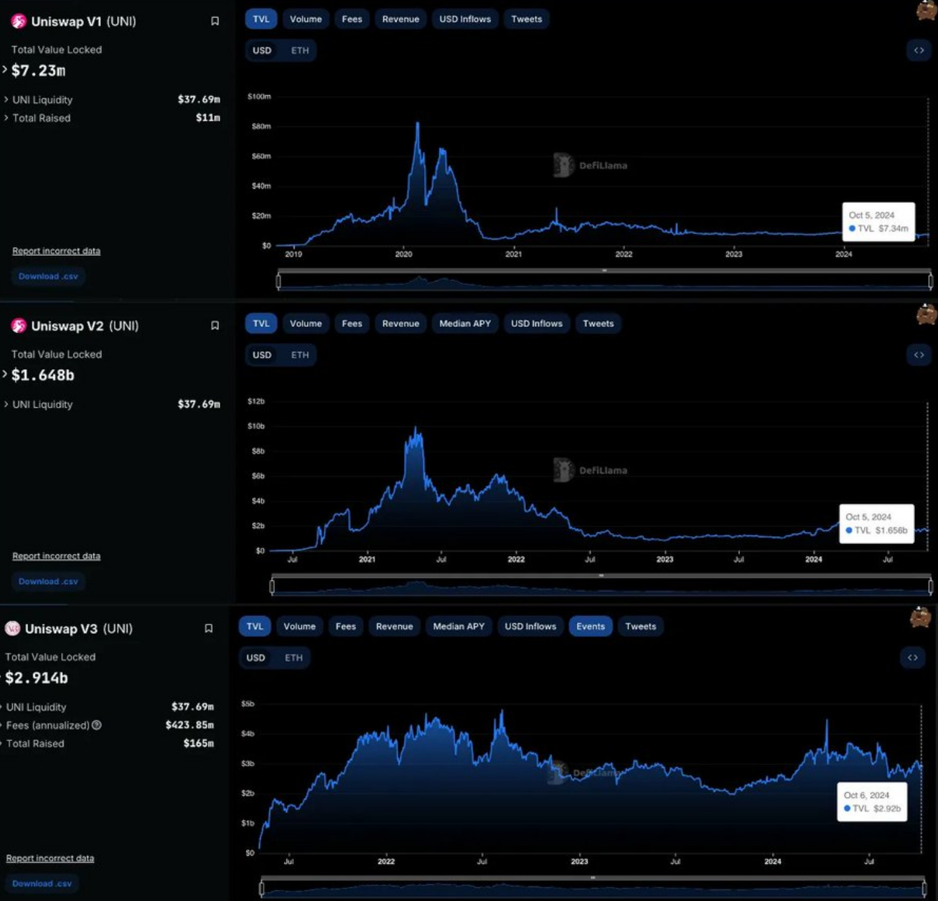Toggle Fees chart in Uniswap V1

[x=352, y=19]
